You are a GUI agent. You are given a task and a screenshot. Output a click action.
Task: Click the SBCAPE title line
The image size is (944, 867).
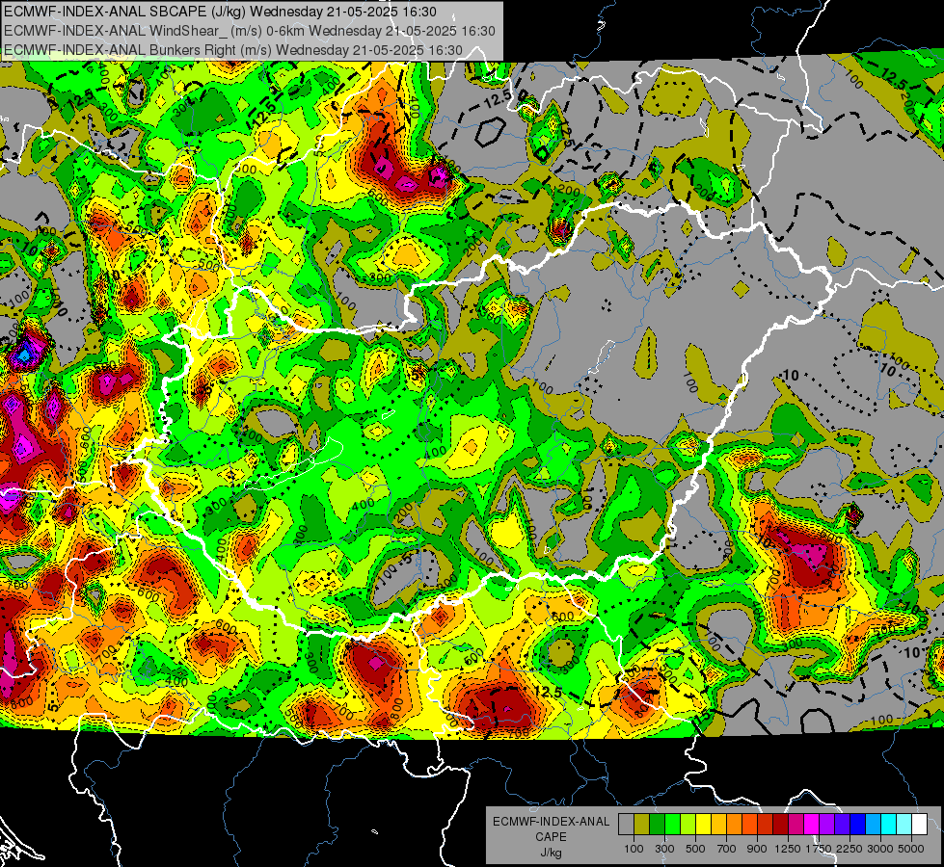coord(221,12)
